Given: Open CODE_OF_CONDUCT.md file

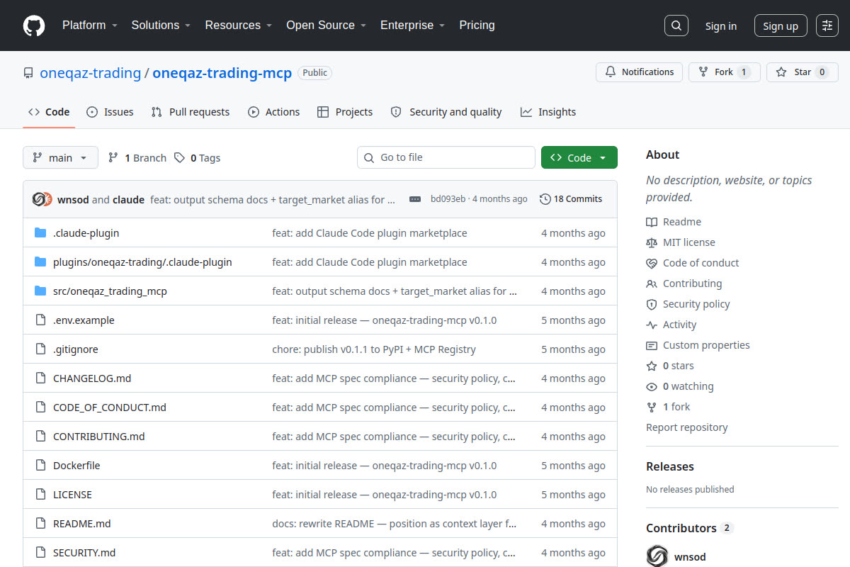Looking at the screenshot, I should (x=110, y=408).
